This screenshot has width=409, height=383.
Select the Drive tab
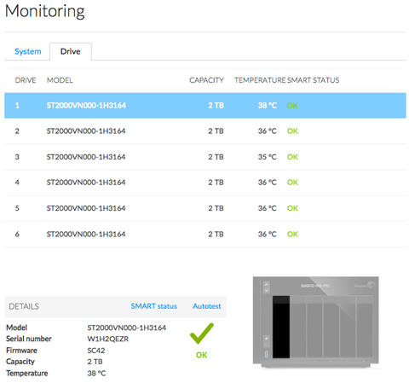pos(71,51)
